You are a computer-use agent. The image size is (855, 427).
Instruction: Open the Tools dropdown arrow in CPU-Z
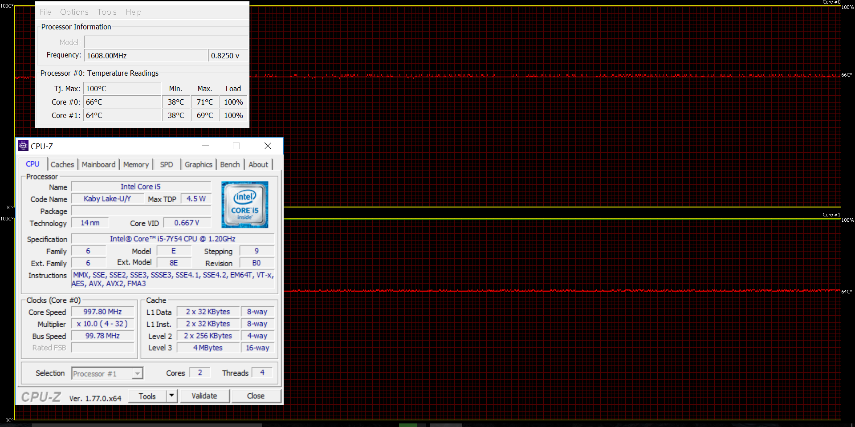click(172, 396)
